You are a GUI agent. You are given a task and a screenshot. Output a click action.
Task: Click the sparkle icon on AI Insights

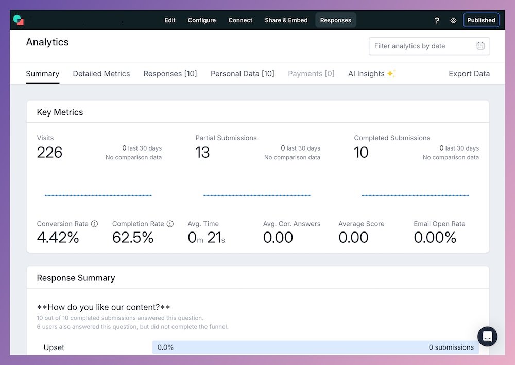390,73
